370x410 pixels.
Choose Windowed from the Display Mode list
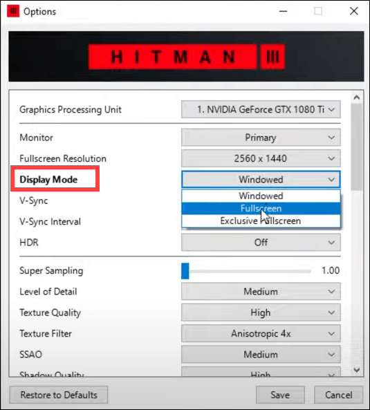pos(261,196)
